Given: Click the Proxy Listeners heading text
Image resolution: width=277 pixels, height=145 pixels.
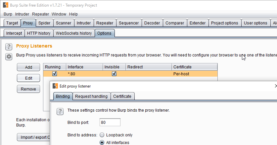Looking at the screenshot, I should pyautogui.click(x=34, y=46).
